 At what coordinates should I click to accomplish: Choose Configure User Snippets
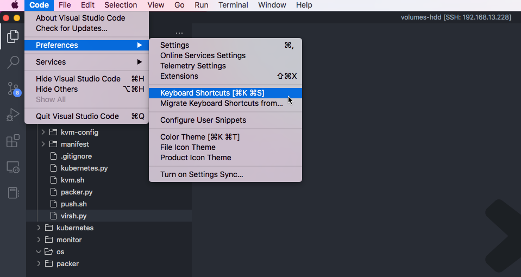225,120
